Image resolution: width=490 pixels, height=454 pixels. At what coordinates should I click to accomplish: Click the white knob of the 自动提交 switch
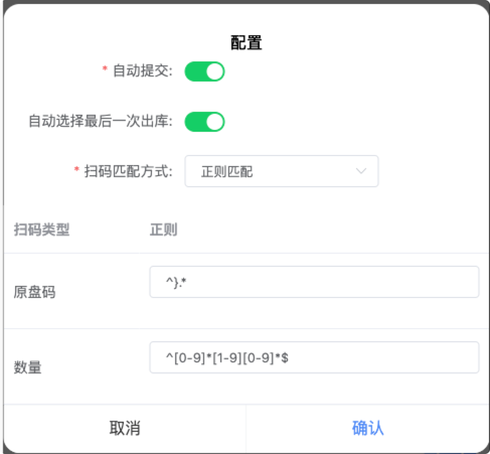point(215,71)
